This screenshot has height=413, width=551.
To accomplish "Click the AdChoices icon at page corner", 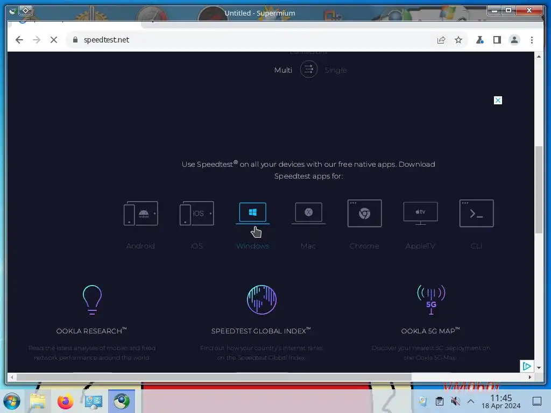I will coord(527,366).
